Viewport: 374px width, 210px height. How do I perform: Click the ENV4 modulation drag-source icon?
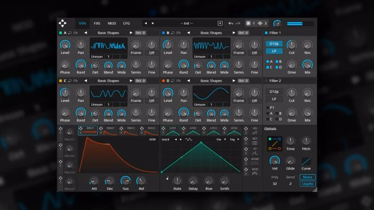coord(142,128)
